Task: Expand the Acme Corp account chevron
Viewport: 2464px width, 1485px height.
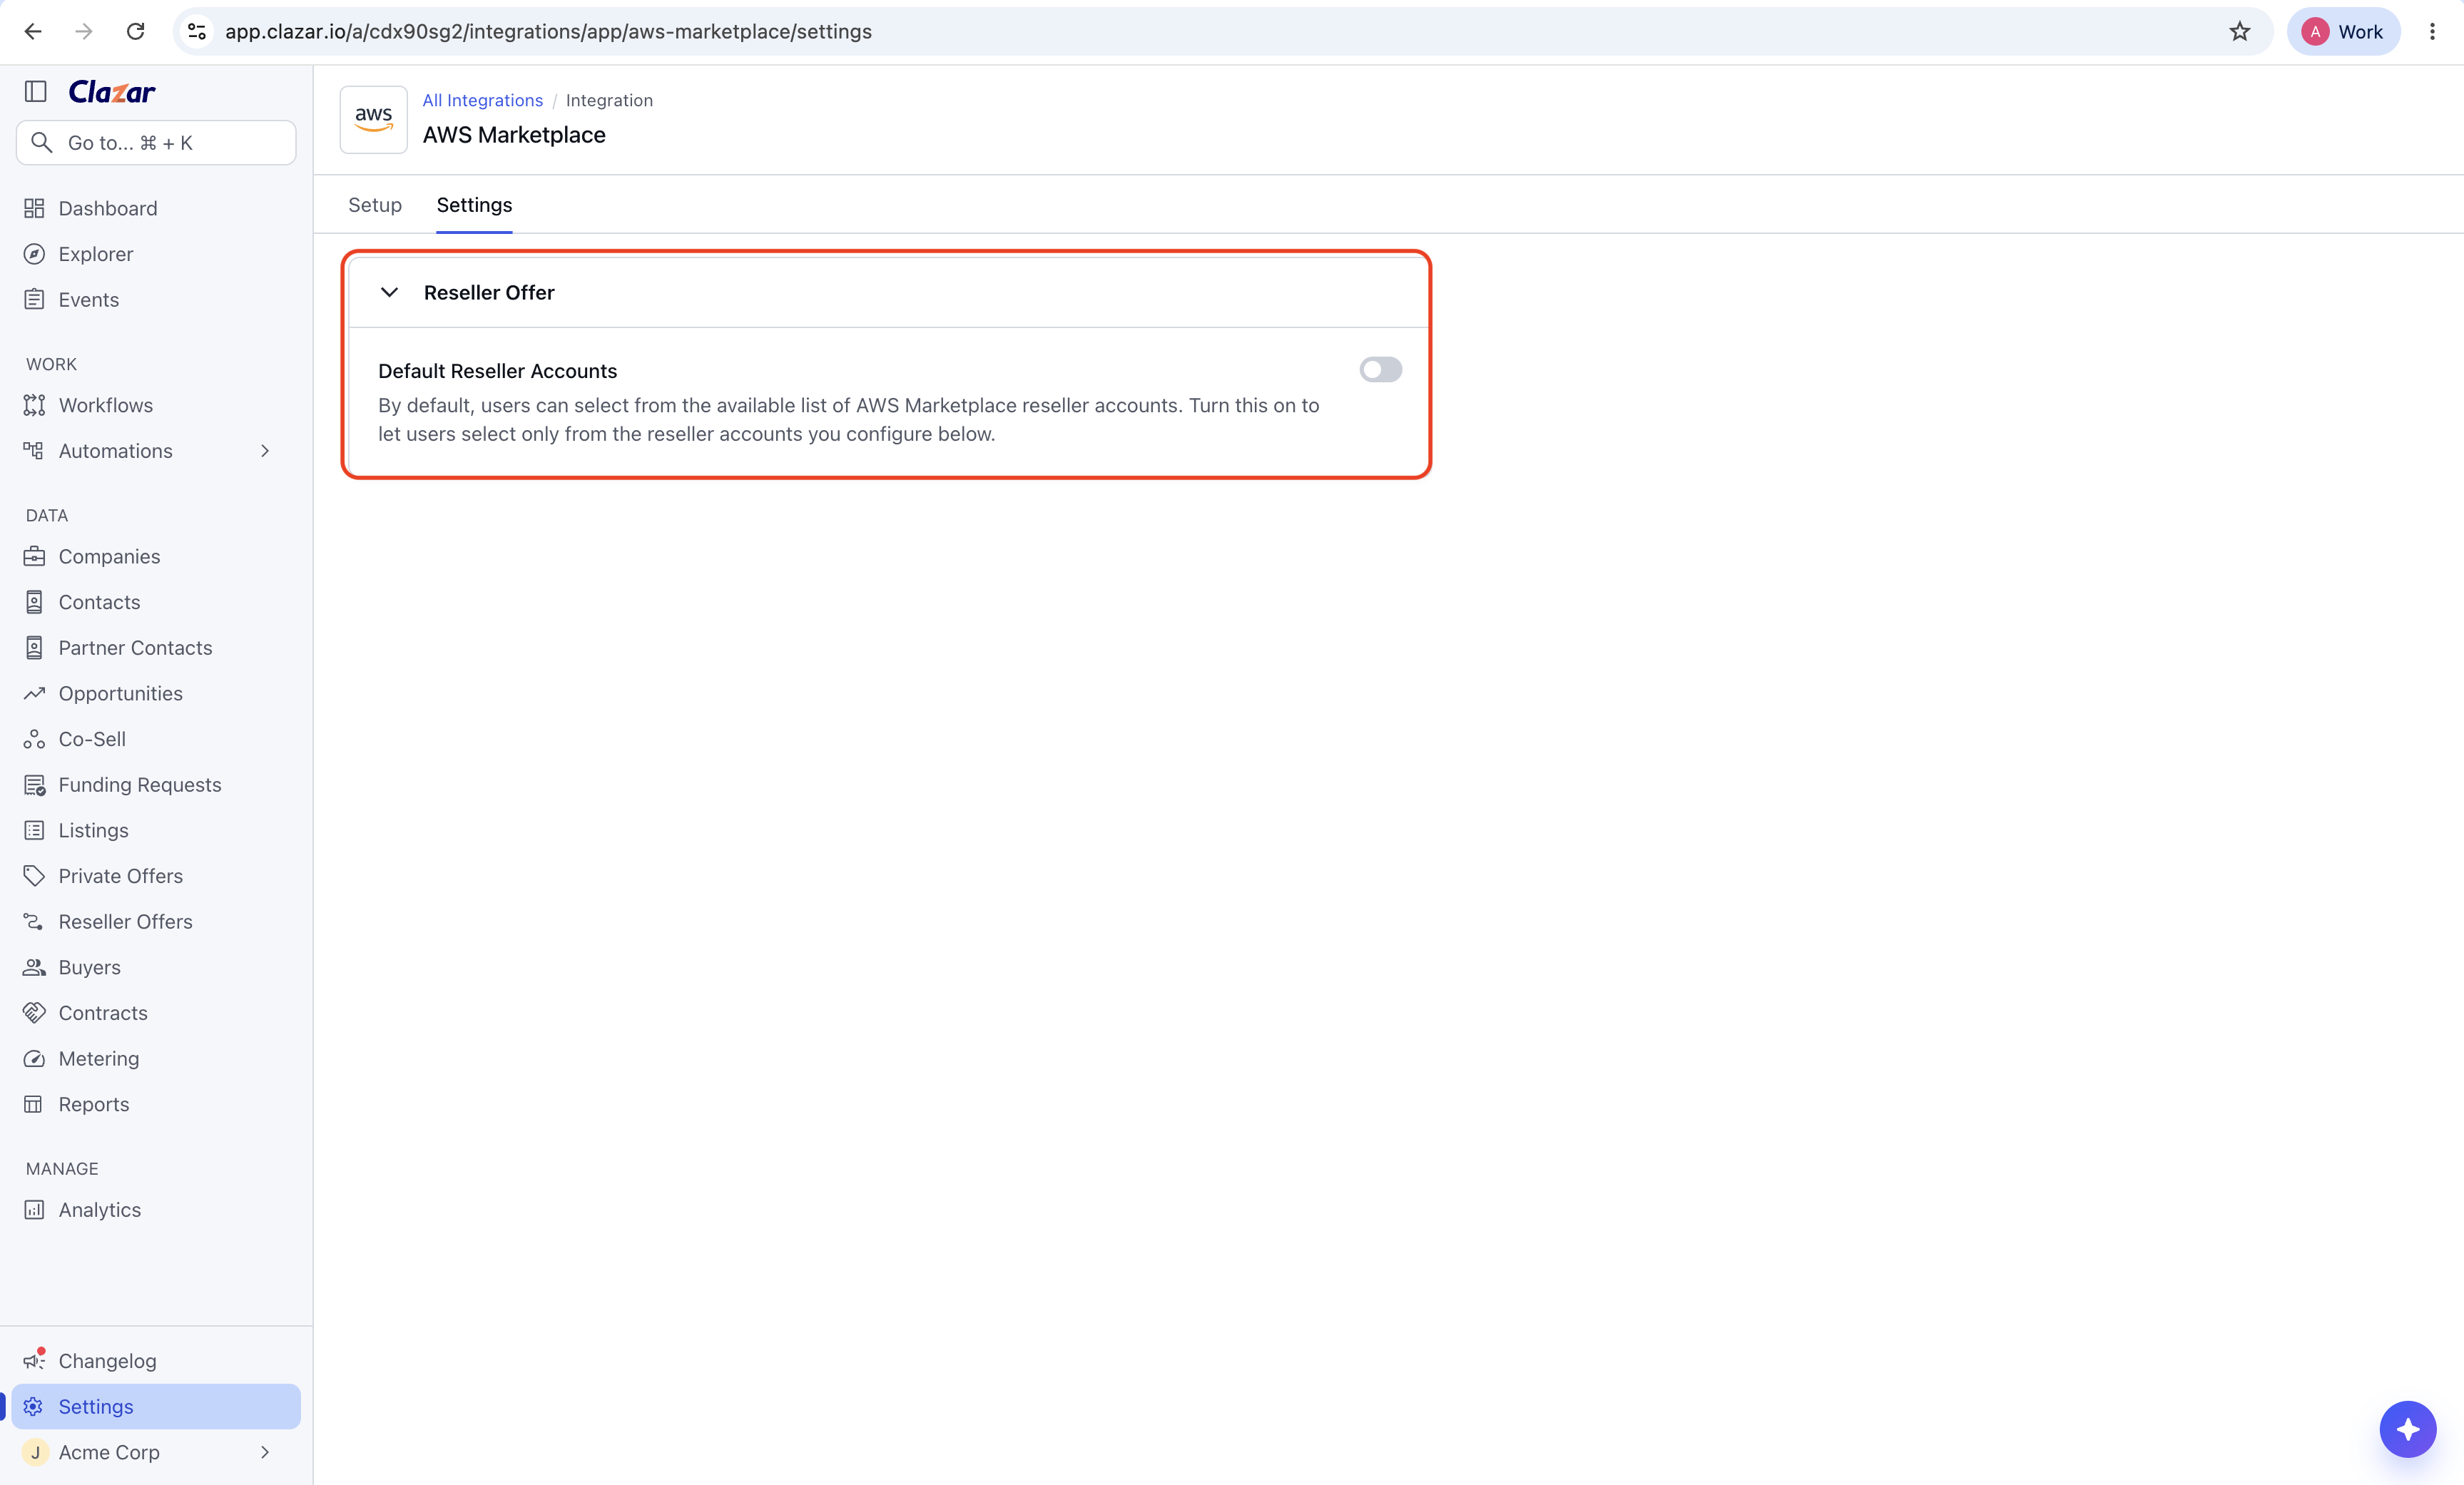Action: tap(265, 1452)
